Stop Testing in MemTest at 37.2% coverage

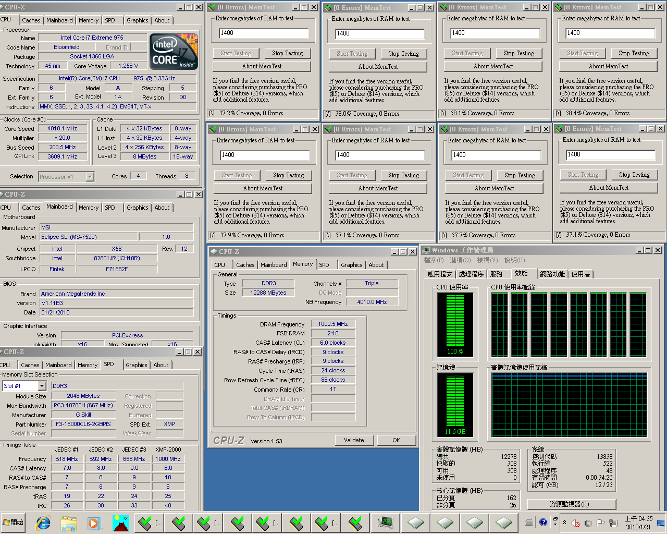[287, 53]
